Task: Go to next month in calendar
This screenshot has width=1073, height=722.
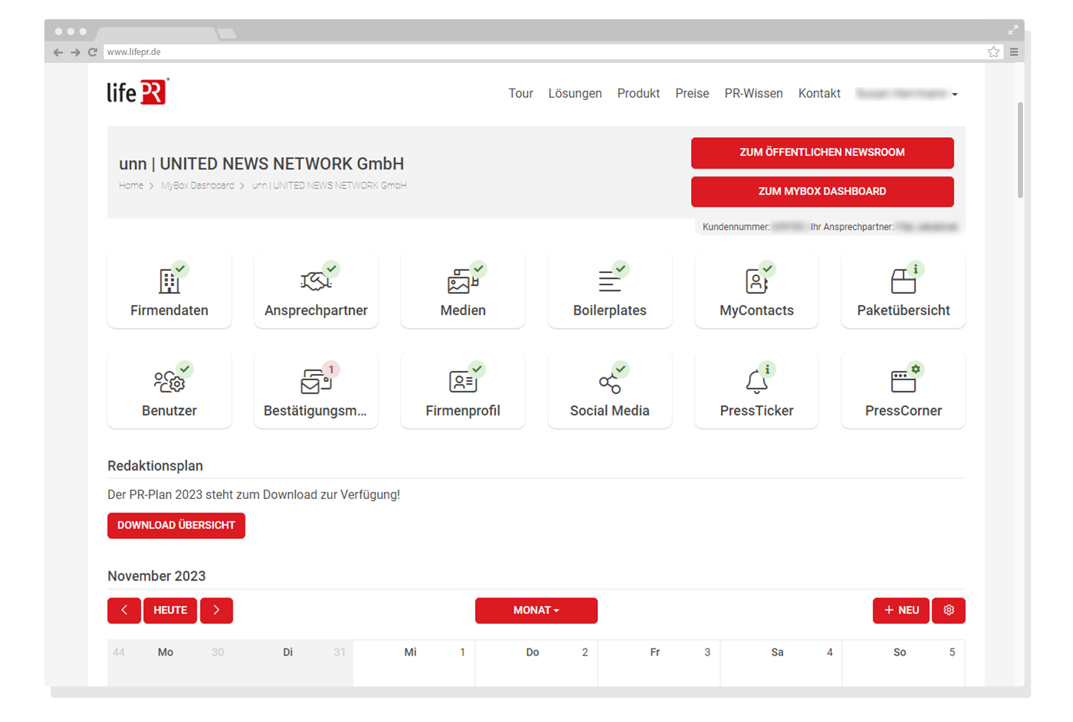Action: pyautogui.click(x=216, y=610)
